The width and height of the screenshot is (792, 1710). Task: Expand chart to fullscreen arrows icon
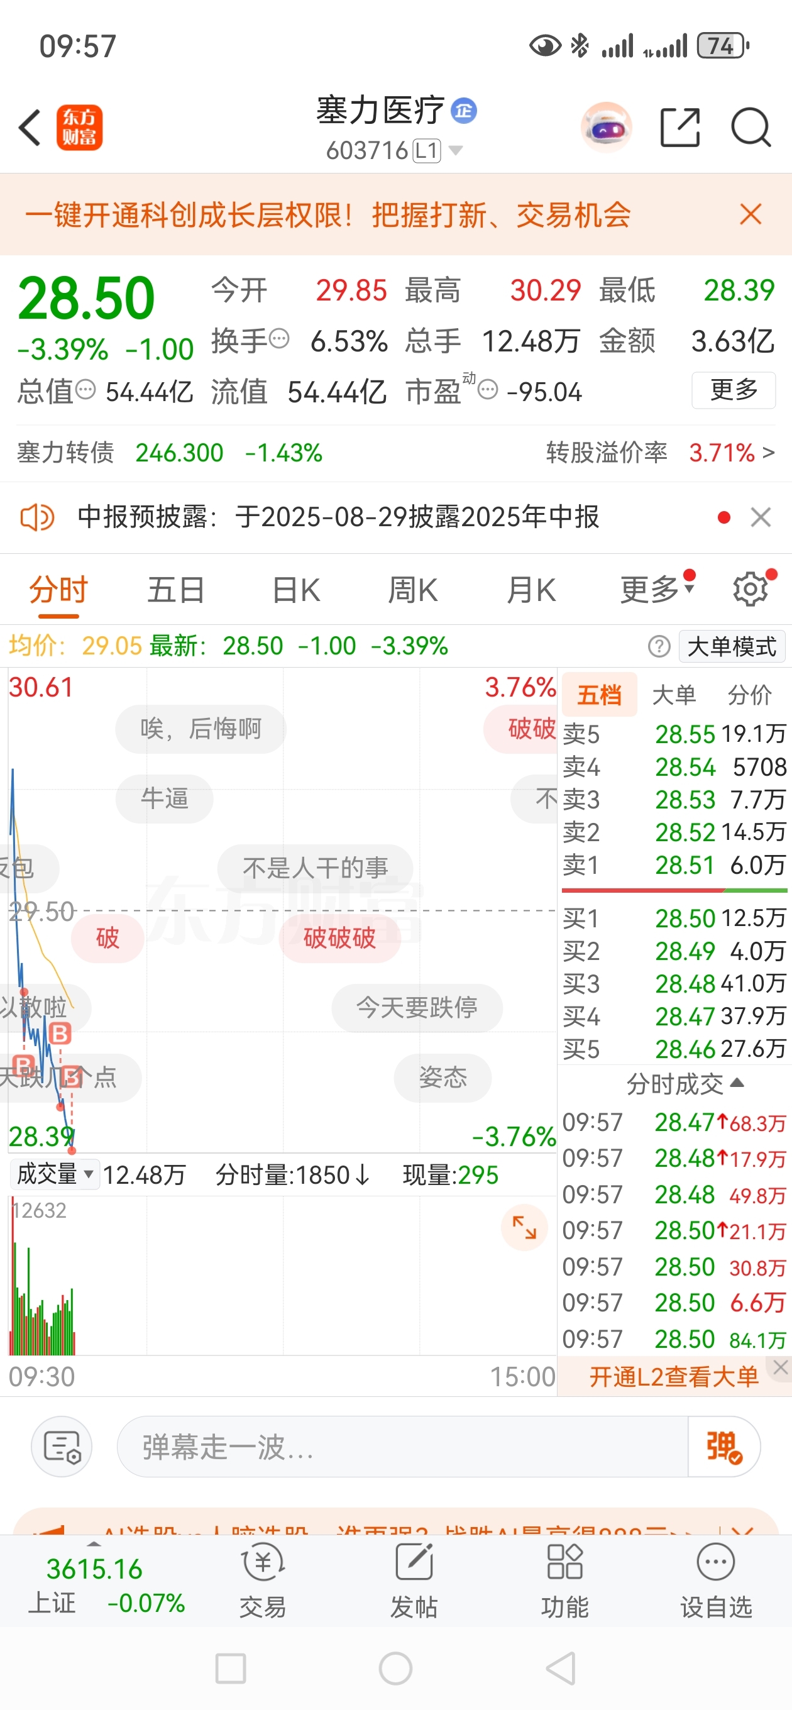click(x=524, y=1227)
